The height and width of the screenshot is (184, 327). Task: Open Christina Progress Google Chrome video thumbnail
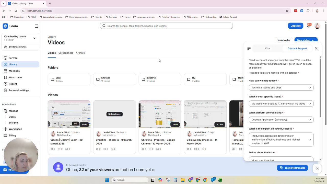click(160, 114)
